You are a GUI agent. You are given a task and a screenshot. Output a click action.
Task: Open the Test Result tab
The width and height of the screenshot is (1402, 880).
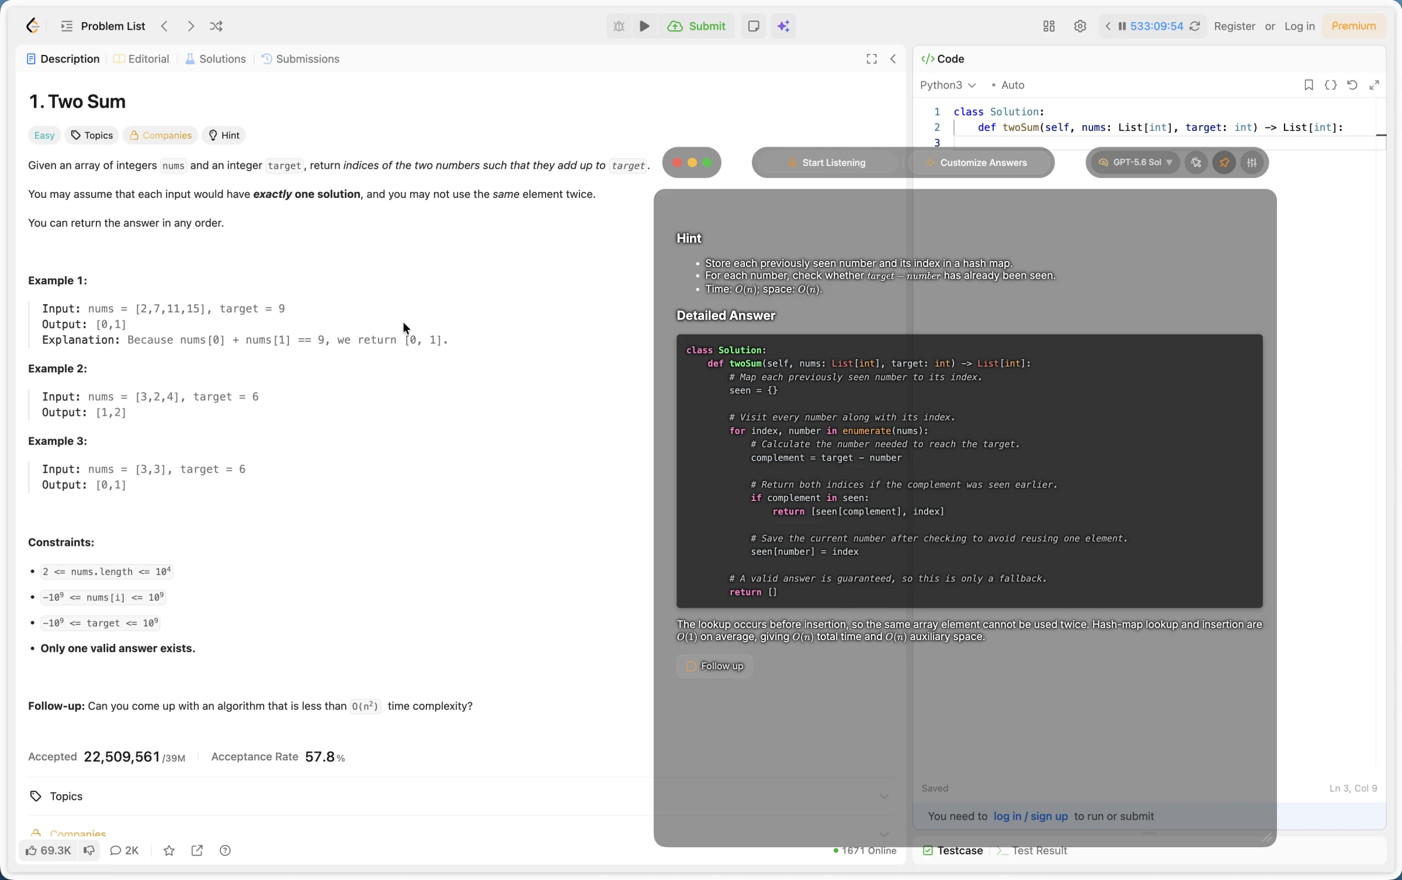(x=1032, y=850)
